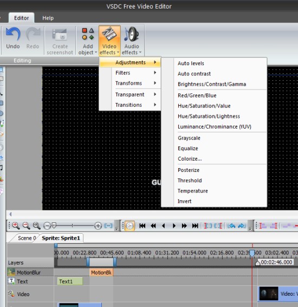
Task: Click the blue left-curved arrows icon
Action: [x=231, y=226]
